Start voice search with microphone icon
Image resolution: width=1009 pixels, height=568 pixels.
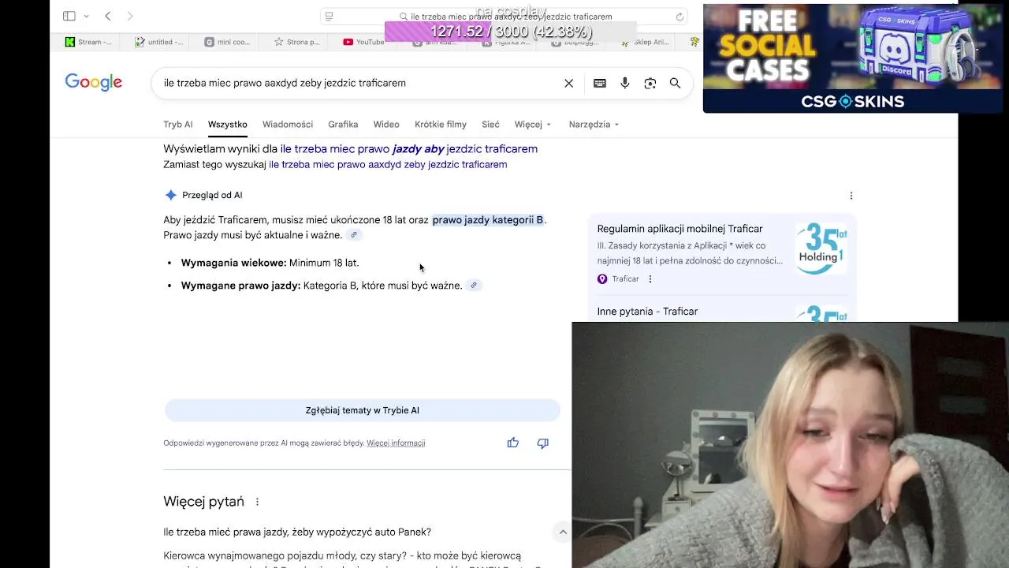[x=625, y=83]
